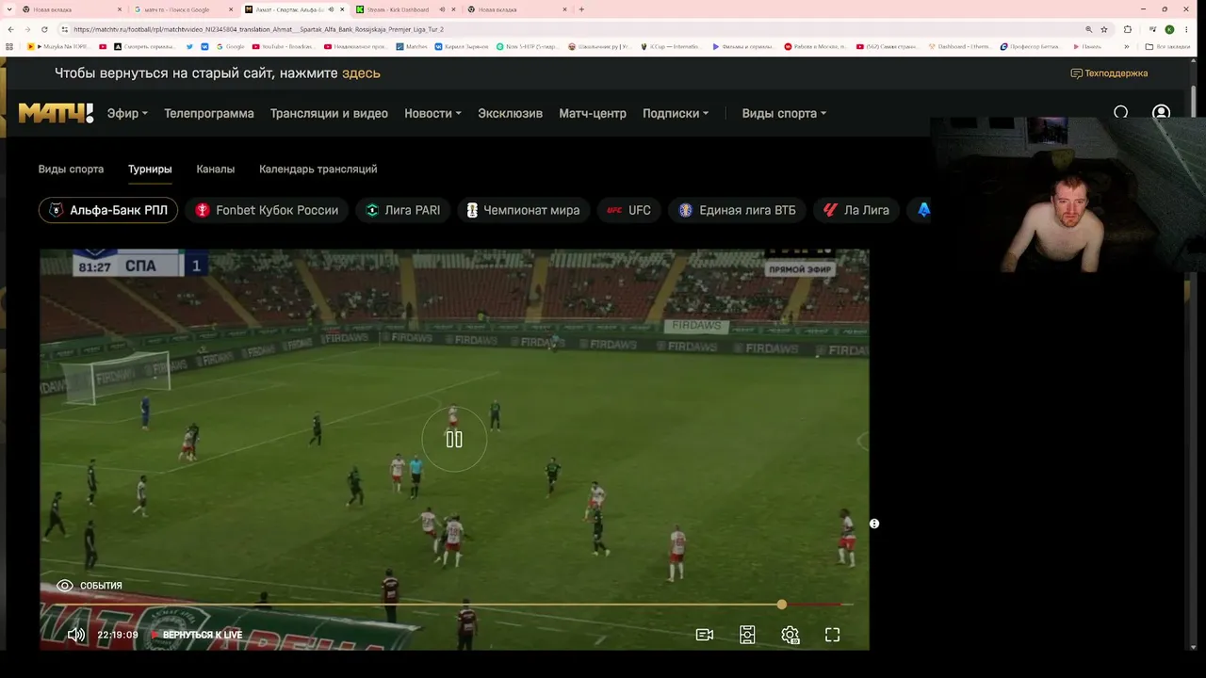Image resolution: width=1206 pixels, height=678 pixels.
Task: Open Телепрограмма in the main menu
Action: point(209,113)
